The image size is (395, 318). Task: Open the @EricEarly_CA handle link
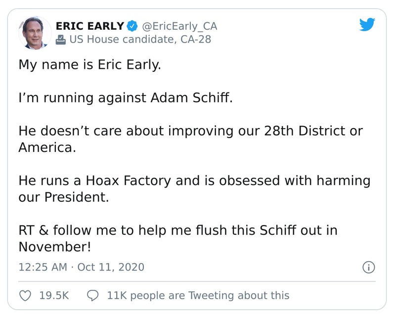click(179, 26)
